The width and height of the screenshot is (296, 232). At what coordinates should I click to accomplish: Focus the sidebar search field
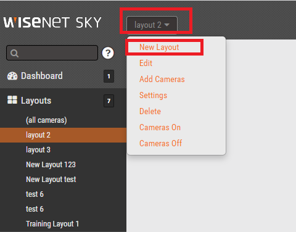52,53
